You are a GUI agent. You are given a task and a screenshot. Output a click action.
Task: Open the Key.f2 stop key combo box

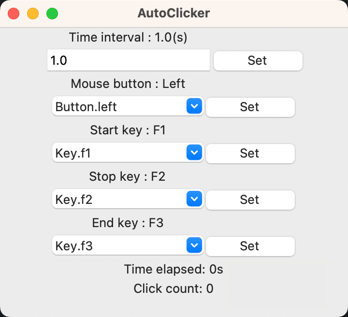[120, 200]
